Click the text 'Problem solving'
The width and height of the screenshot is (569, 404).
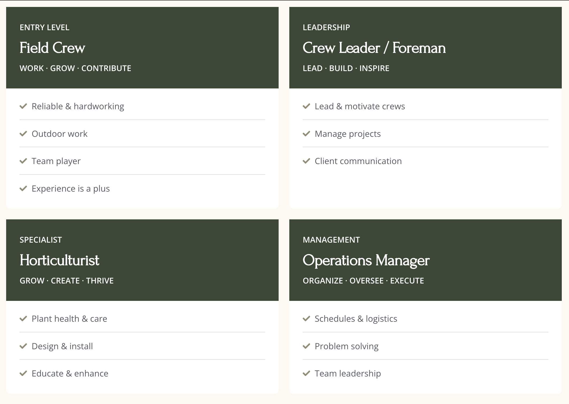pos(347,346)
